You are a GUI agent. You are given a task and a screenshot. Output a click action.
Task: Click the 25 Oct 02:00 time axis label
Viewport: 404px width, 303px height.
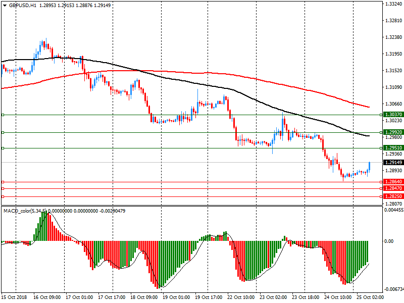tap(370, 298)
